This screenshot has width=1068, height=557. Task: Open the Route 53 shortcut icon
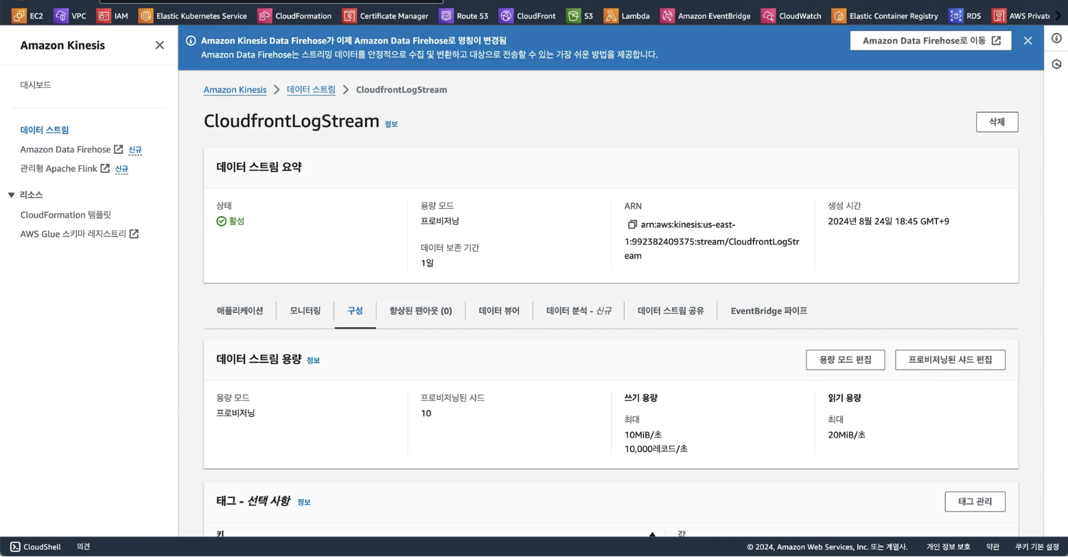(x=446, y=15)
